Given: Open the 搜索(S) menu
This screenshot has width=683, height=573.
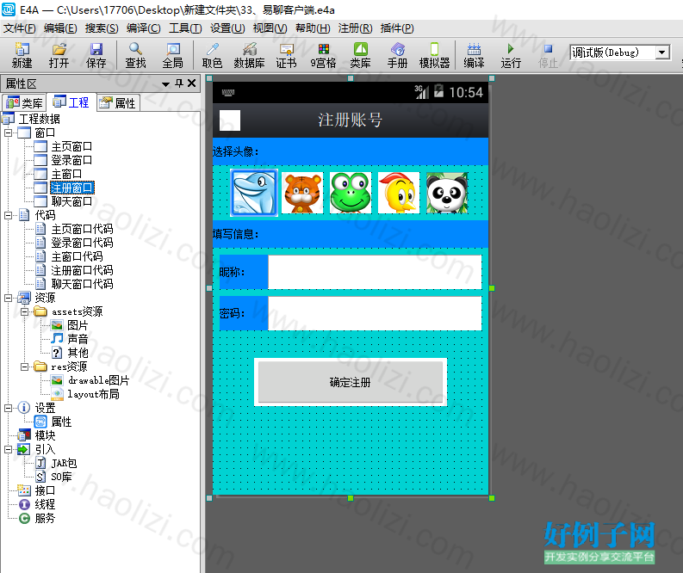Looking at the screenshot, I should pos(102,28).
